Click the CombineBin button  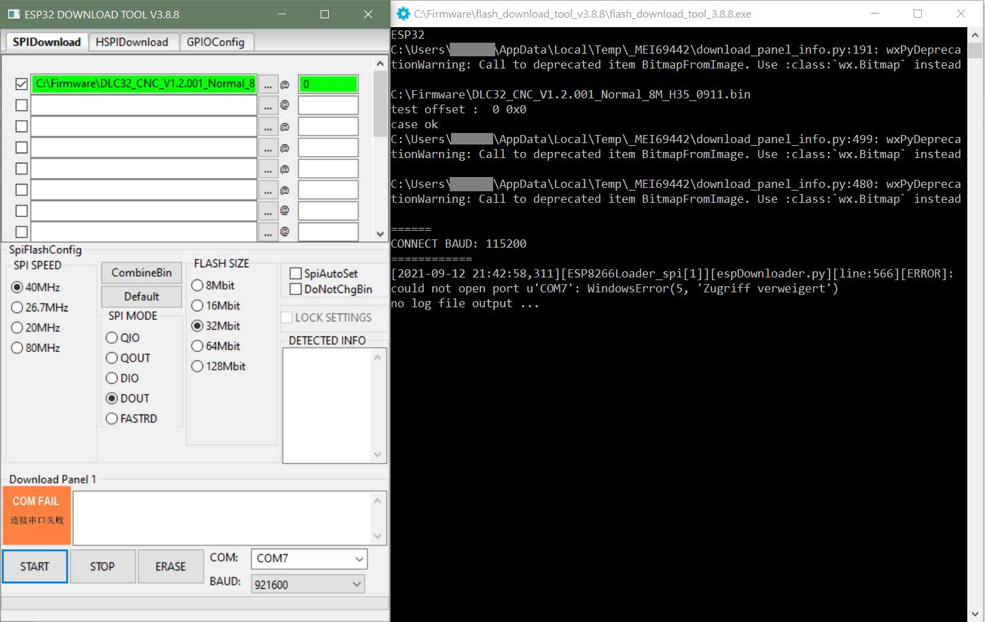[141, 273]
